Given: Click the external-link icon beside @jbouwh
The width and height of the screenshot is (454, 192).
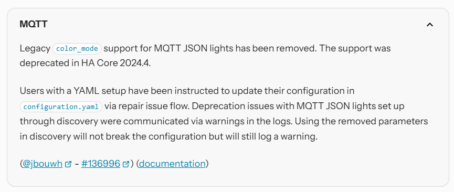Looking at the screenshot, I should point(68,164).
